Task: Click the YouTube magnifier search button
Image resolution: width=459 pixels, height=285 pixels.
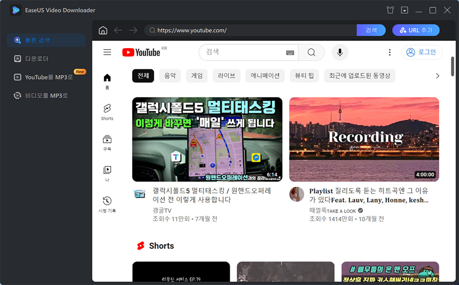Action: click(x=312, y=52)
